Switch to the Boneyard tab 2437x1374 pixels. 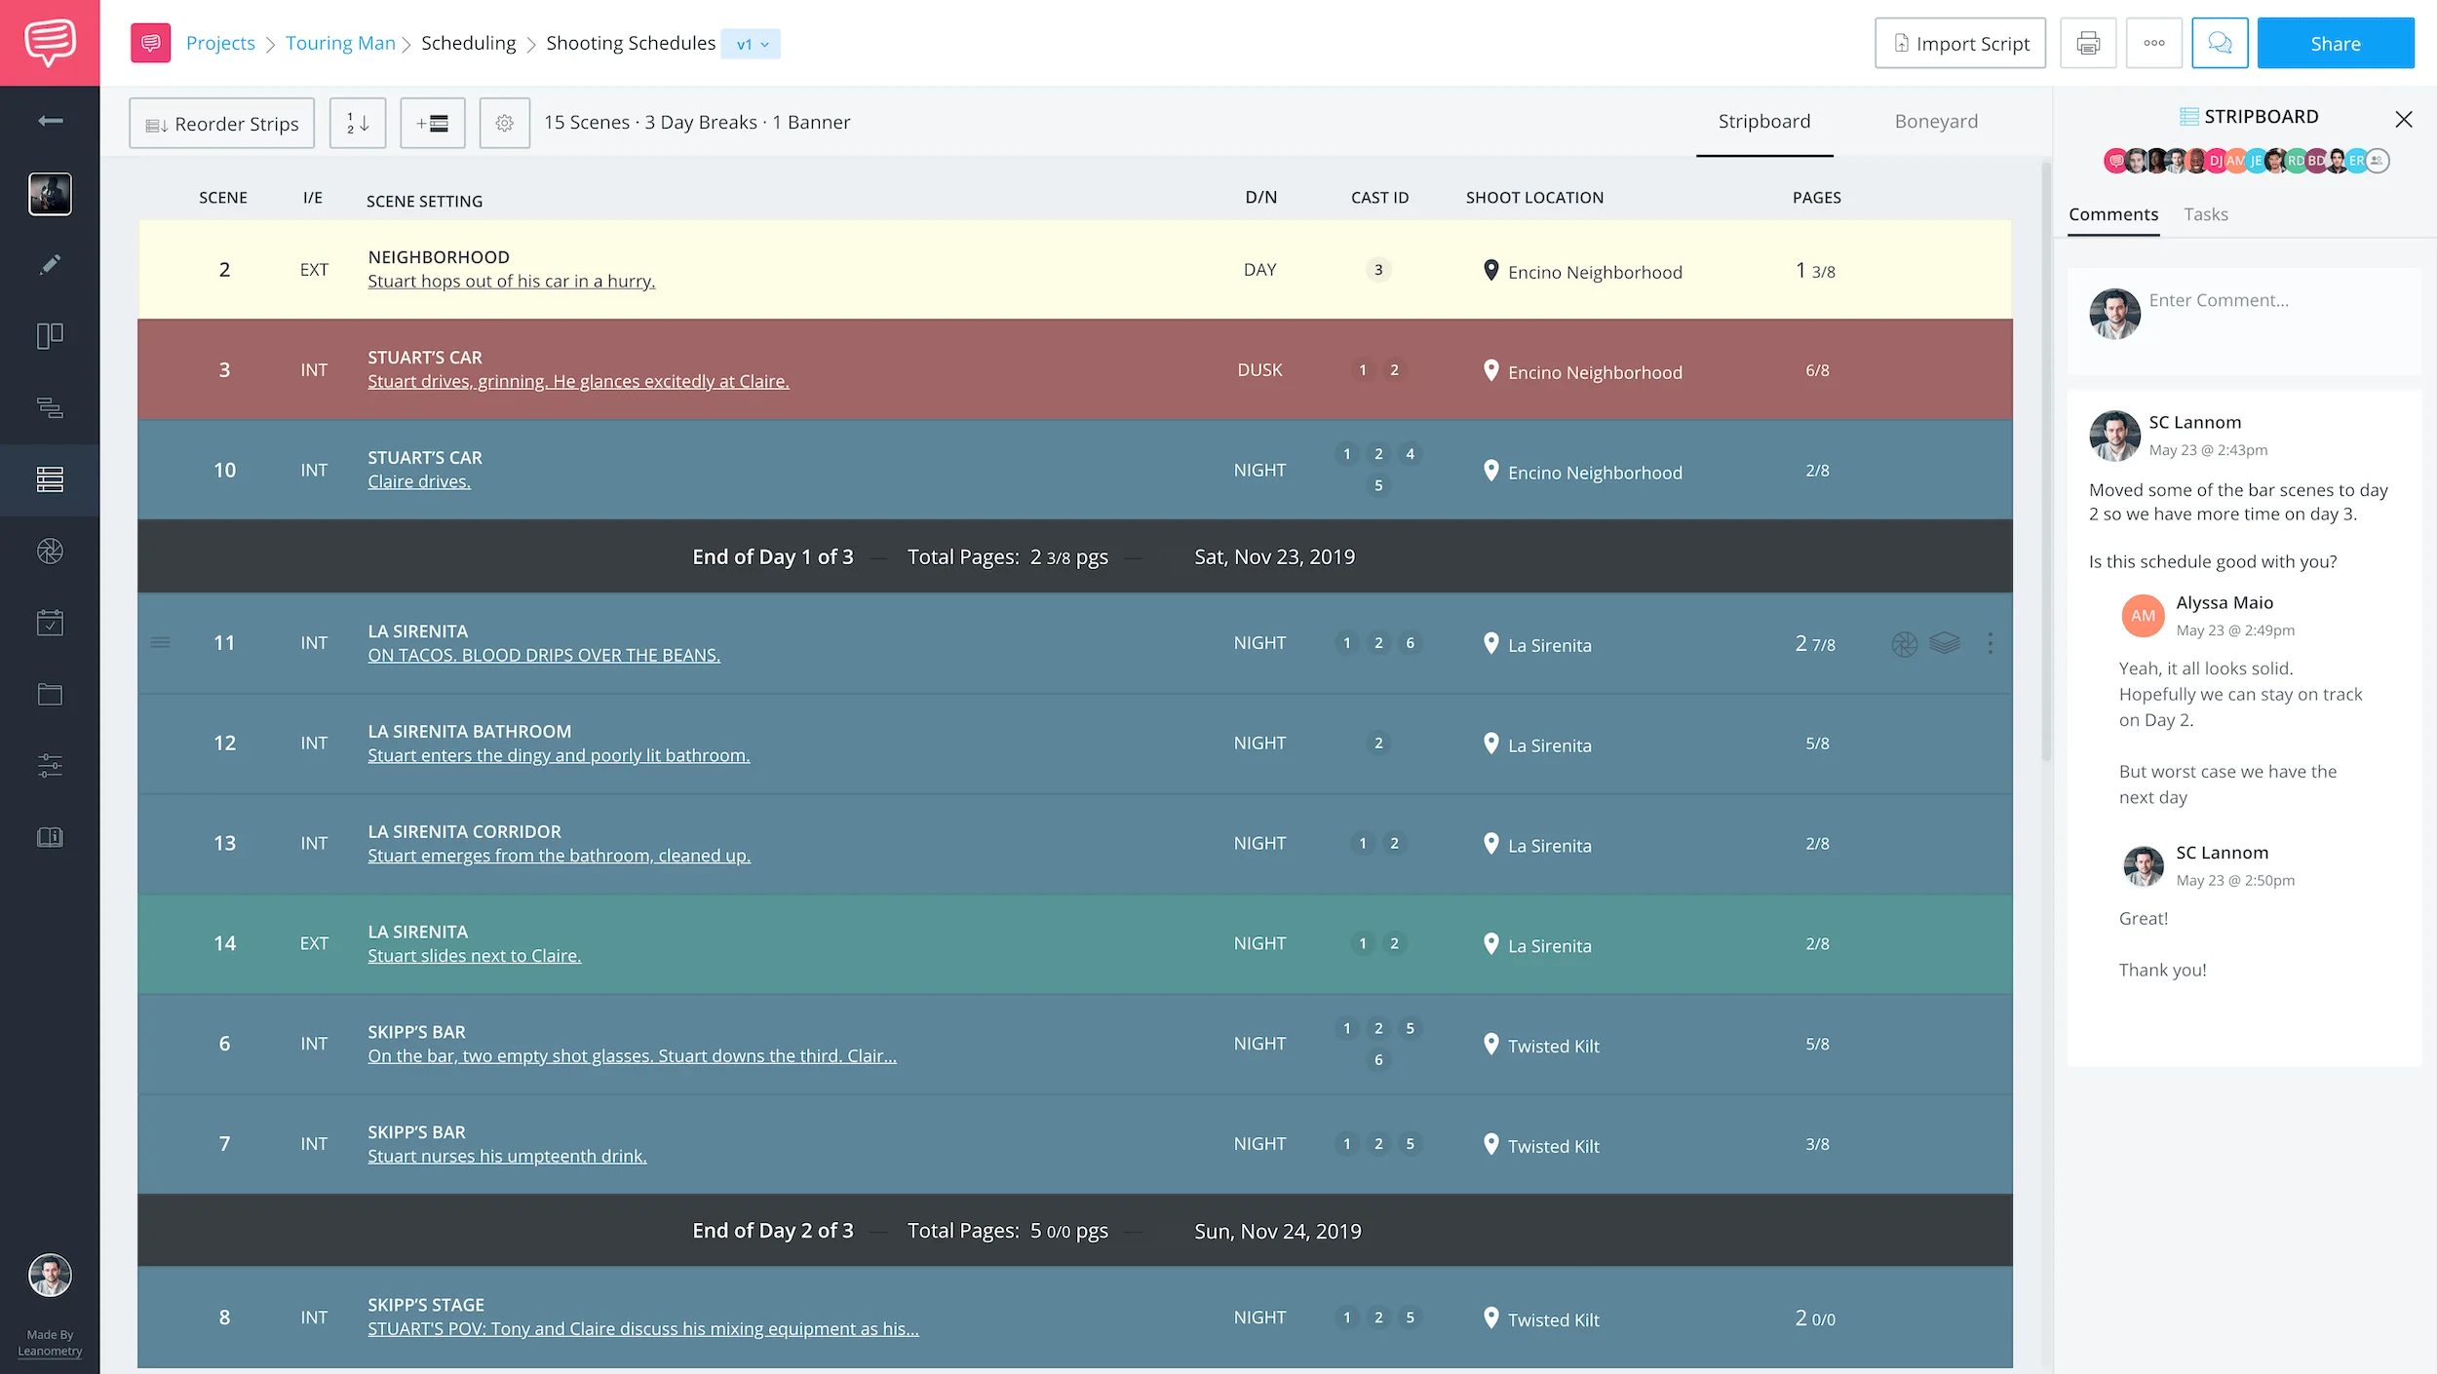[1936, 121]
